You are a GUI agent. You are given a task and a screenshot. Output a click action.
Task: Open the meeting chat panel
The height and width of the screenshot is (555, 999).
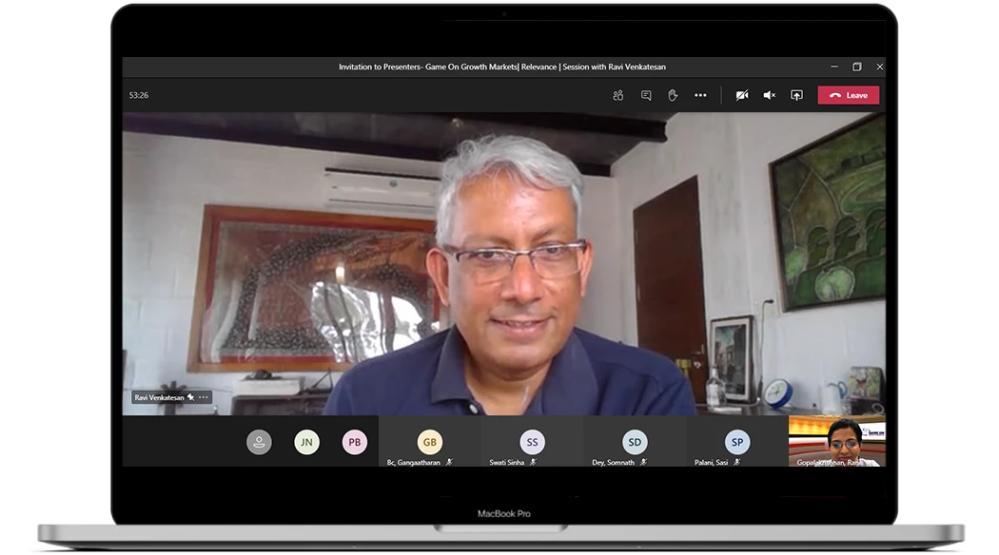646,95
